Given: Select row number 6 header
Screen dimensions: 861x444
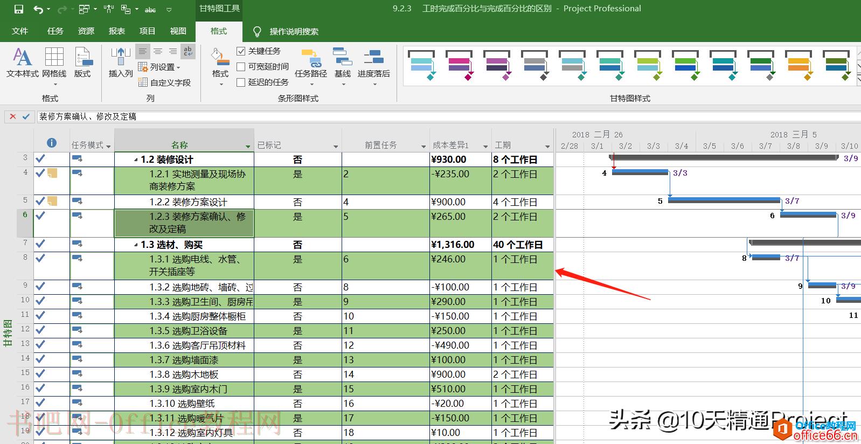Looking at the screenshot, I should (x=25, y=223).
